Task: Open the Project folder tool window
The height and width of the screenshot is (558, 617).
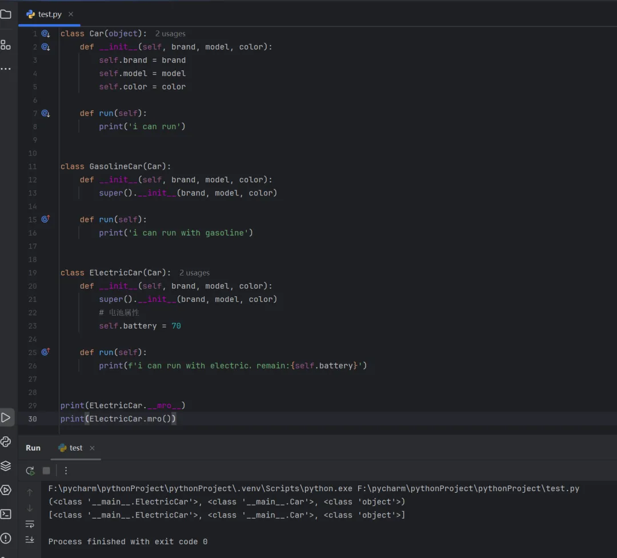Action: 6,14
